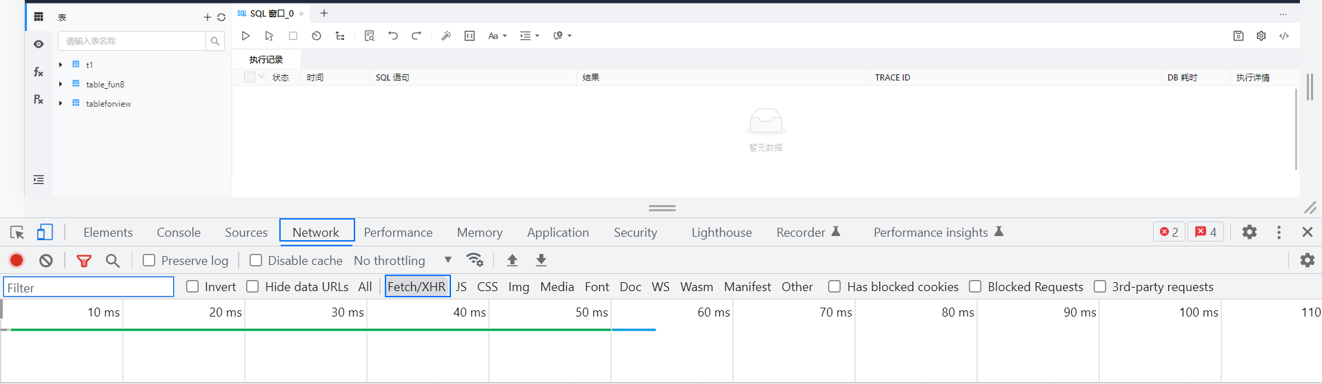Tick the Disable cache checkbox

pyautogui.click(x=256, y=260)
